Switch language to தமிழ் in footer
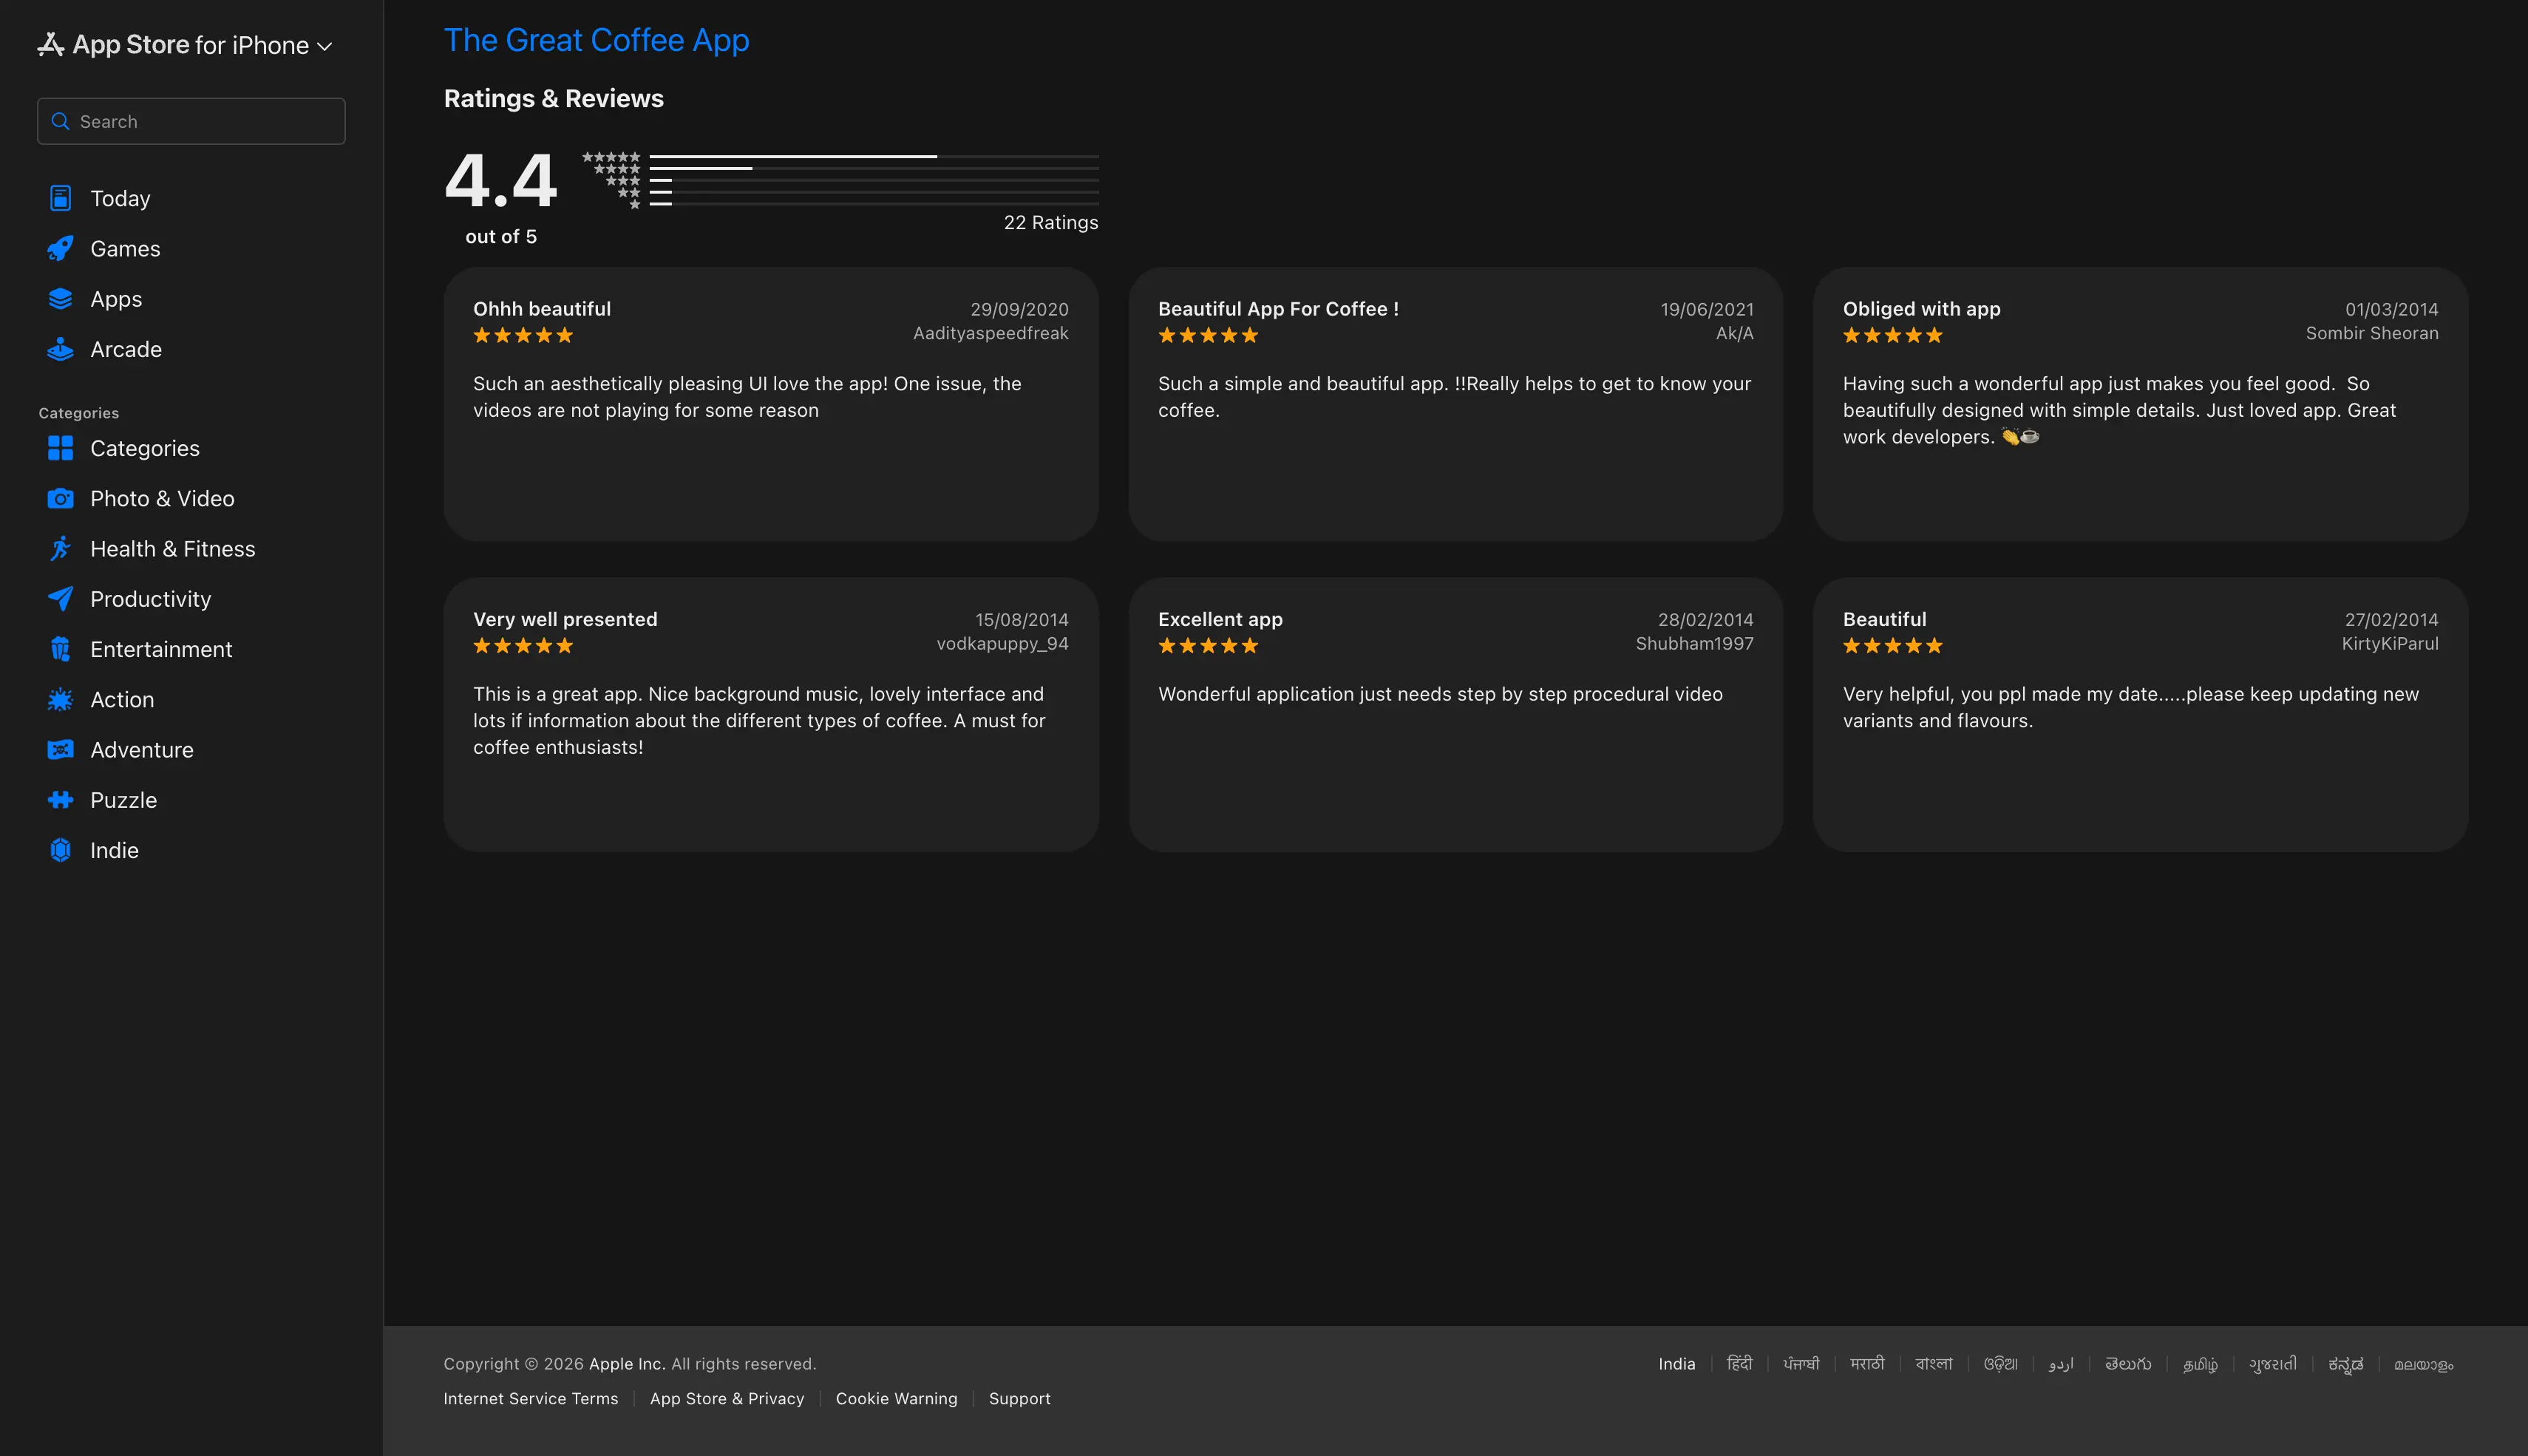Image resolution: width=2528 pixels, height=1456 pixels. (x=2200, y=1364)
